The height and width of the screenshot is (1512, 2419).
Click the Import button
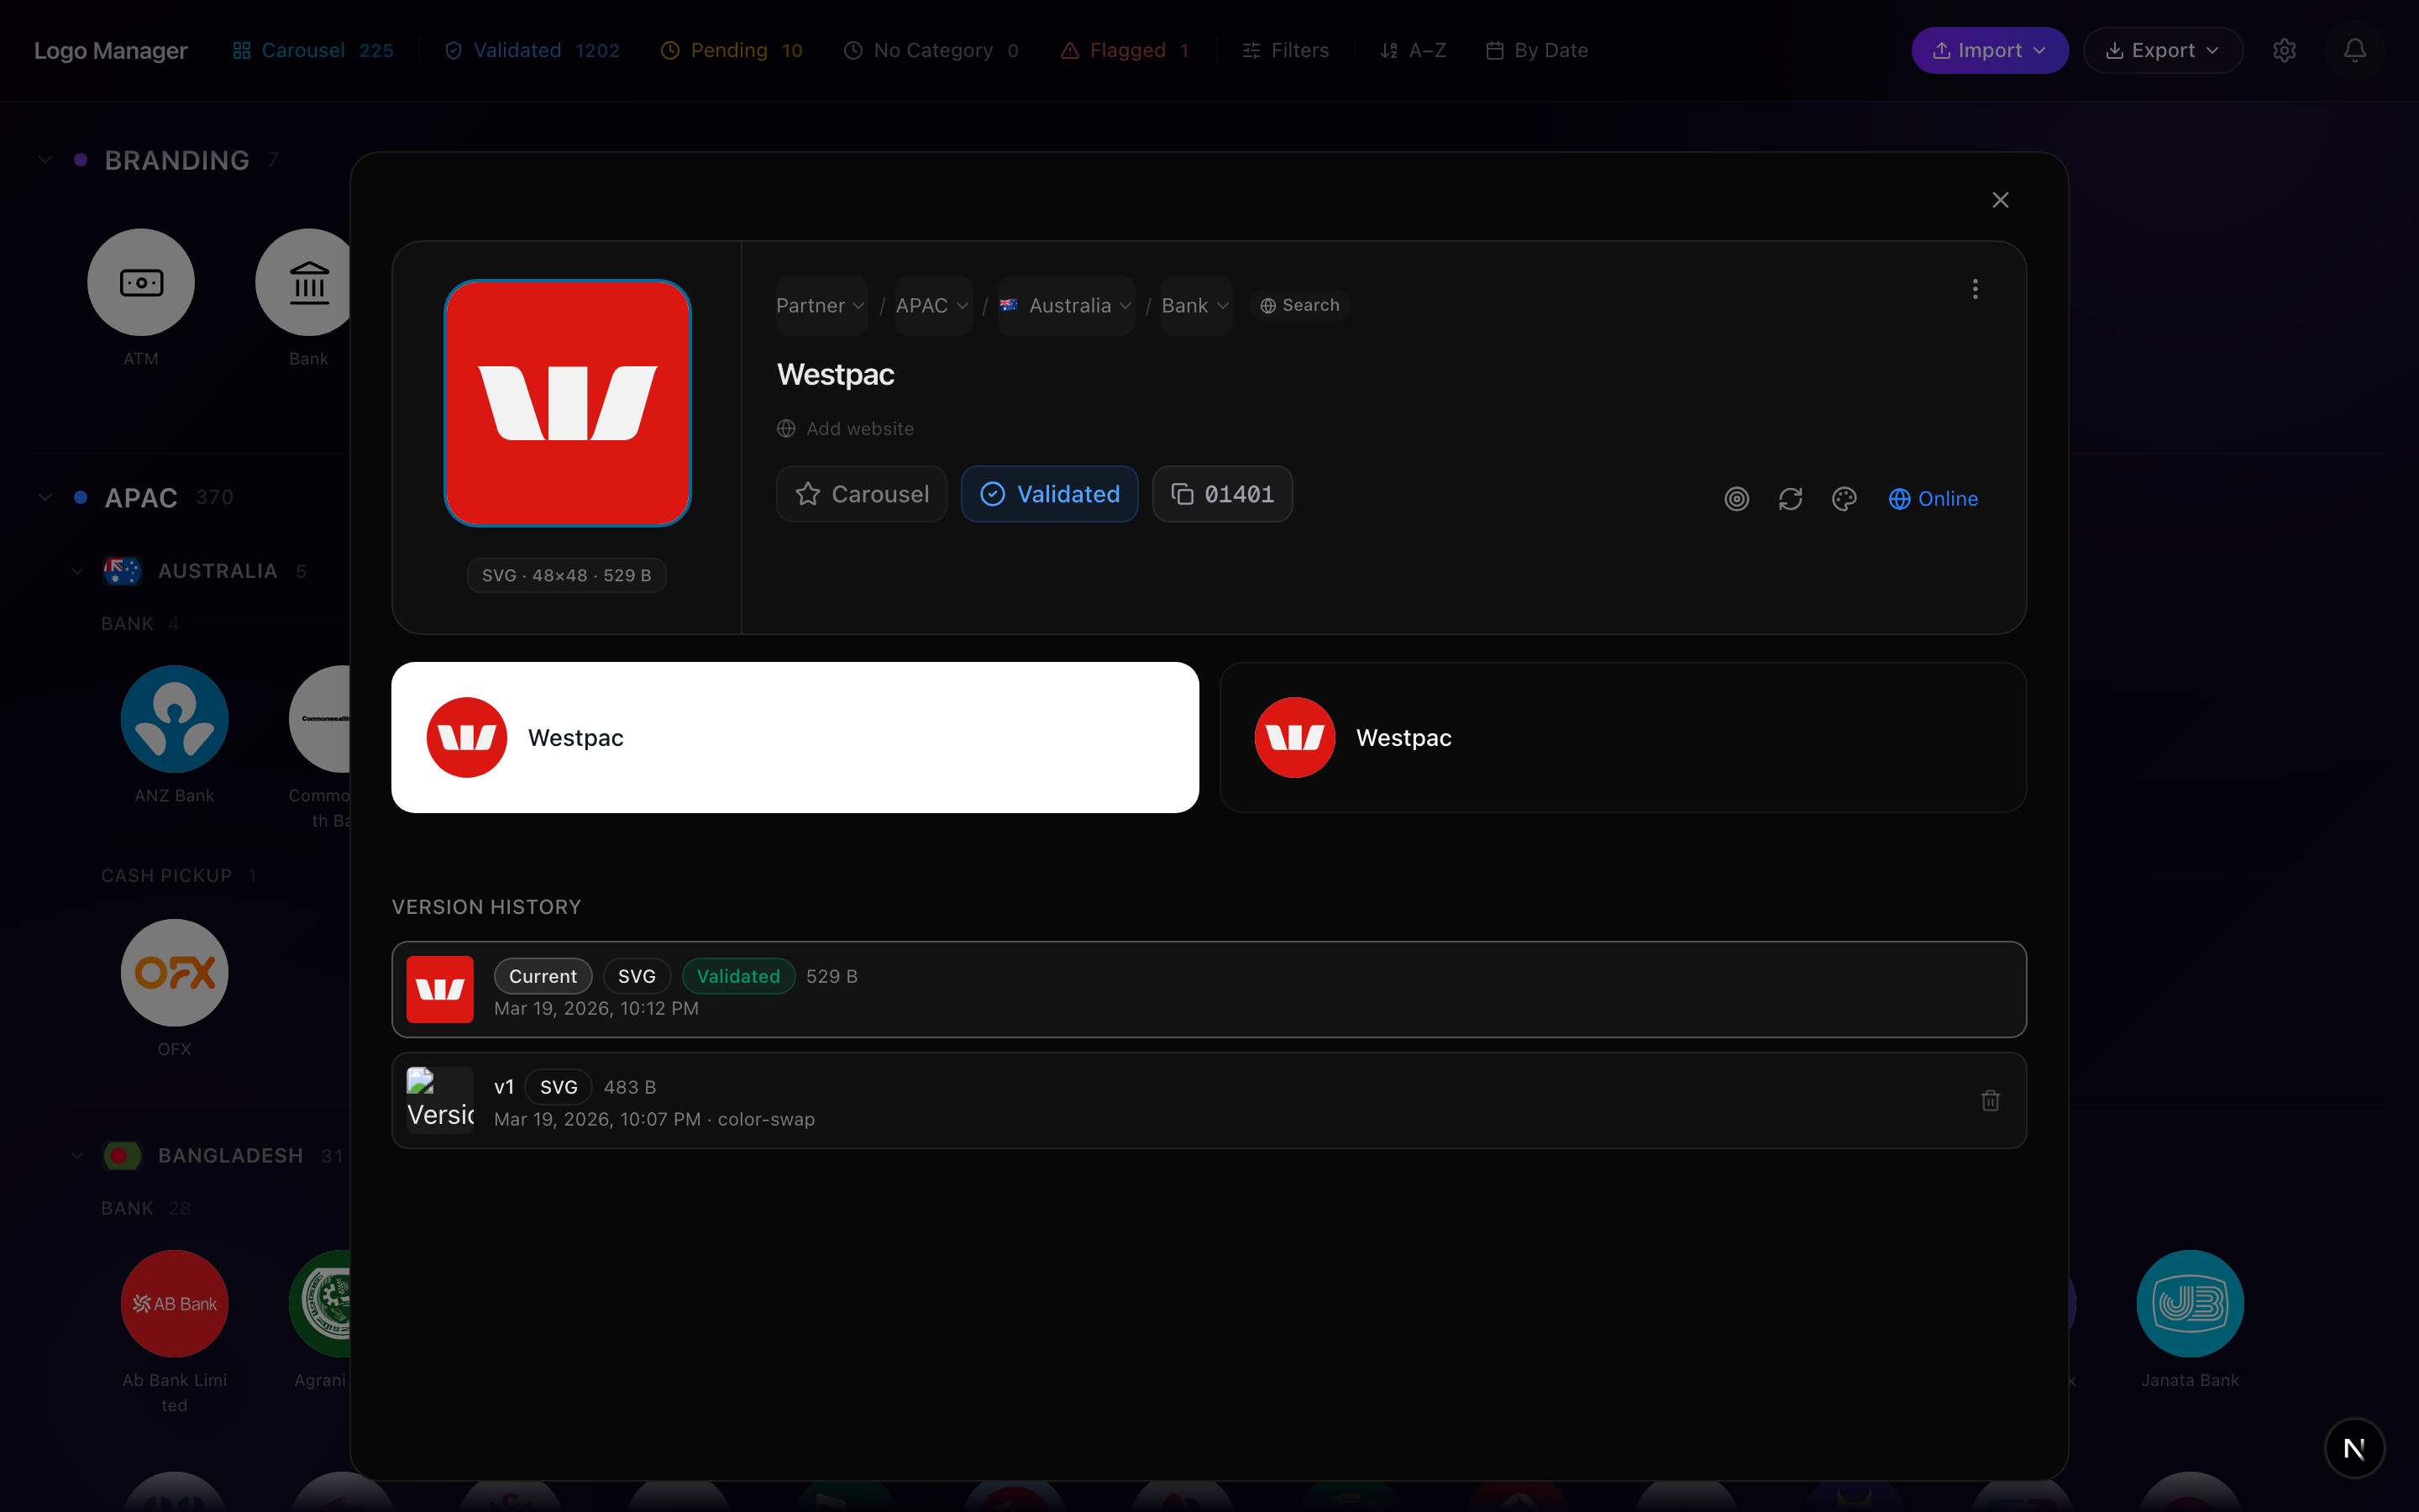coord(1988,50)
